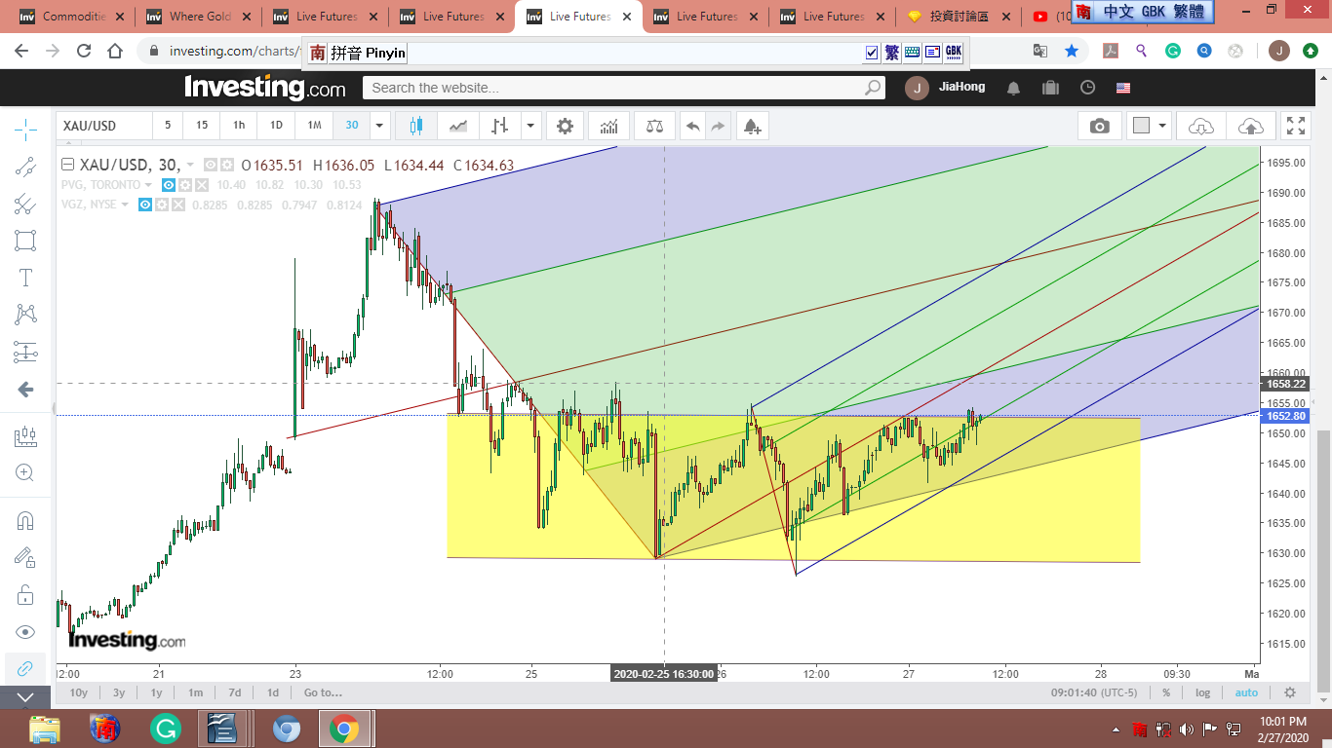
Task: Open PVG, TORONTO series dropdown
Action: click(148, 185)
